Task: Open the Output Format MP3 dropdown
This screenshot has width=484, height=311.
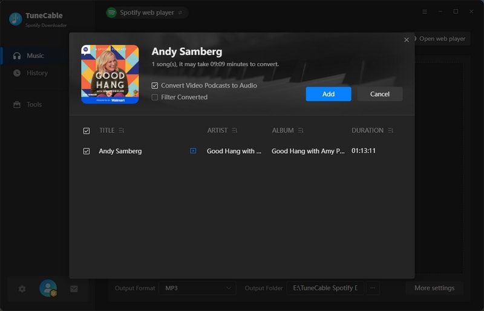Action: (198, 288)
